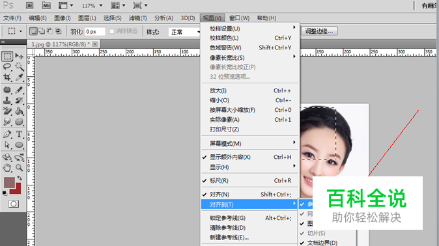Select the 3D Camera Orbit tool
Screen dimensions: 439x246
point(19,157)
